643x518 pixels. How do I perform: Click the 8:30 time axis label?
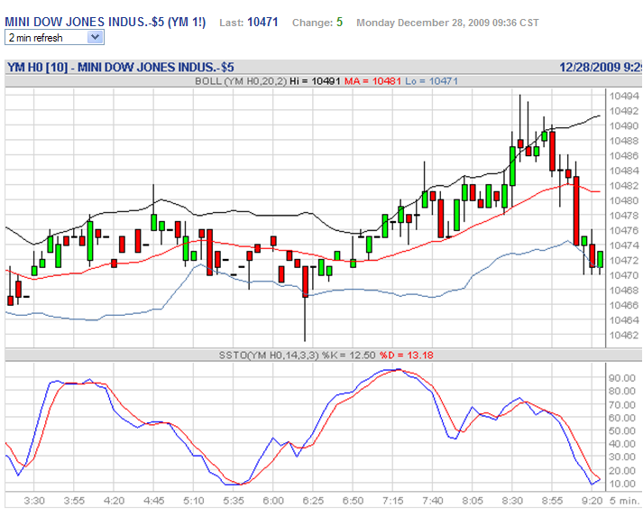(512, 501)
